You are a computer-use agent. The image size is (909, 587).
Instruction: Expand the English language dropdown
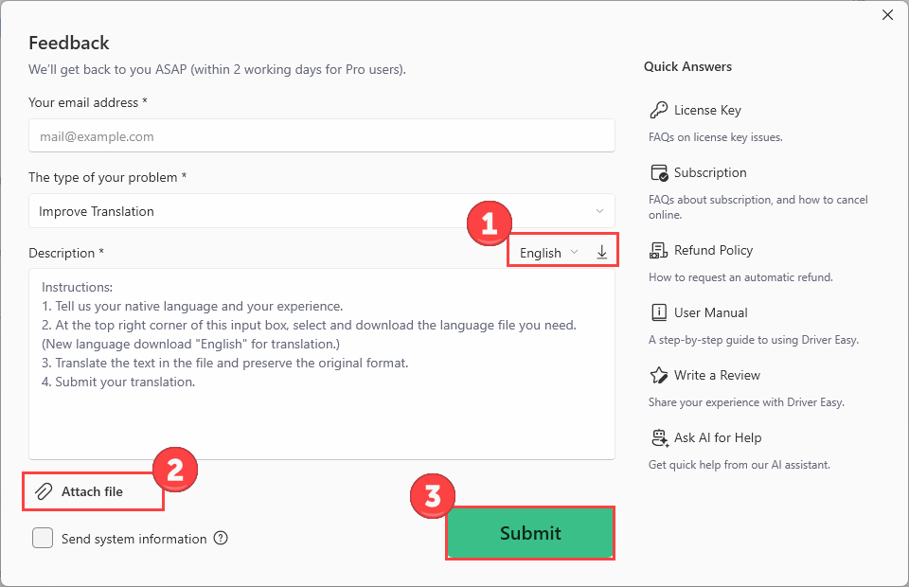tap(549, 253)
